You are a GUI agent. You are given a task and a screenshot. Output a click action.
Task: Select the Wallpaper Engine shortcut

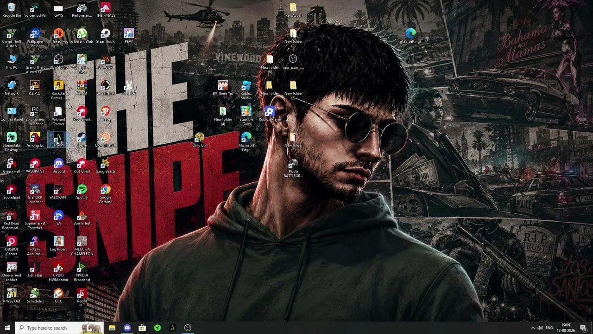click(35, 38)
